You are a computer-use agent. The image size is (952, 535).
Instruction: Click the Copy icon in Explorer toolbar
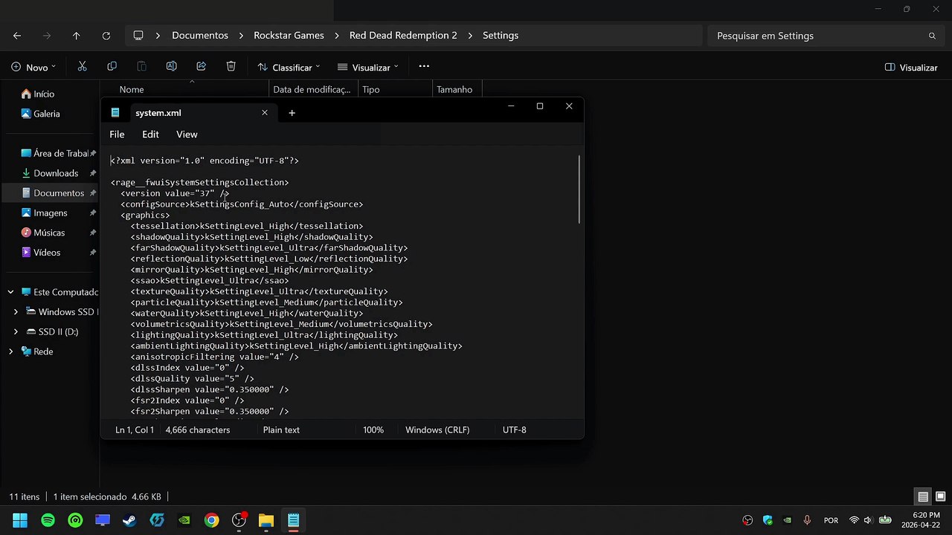coord(112,67)
